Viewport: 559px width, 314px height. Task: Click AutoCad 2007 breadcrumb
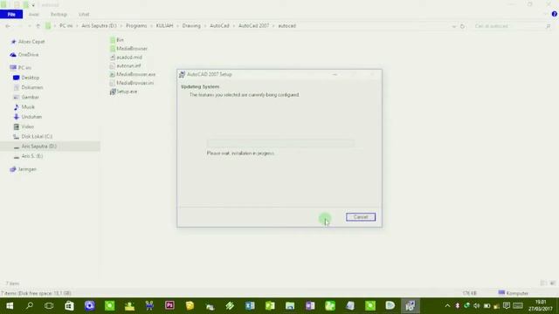click(x=254, y=26)
